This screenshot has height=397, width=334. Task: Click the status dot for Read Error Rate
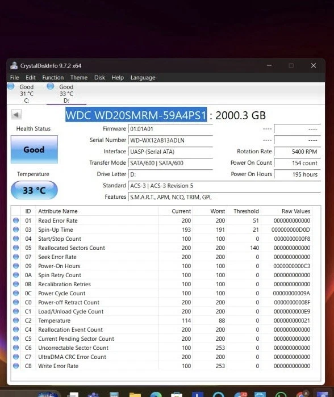pos(16,220)
